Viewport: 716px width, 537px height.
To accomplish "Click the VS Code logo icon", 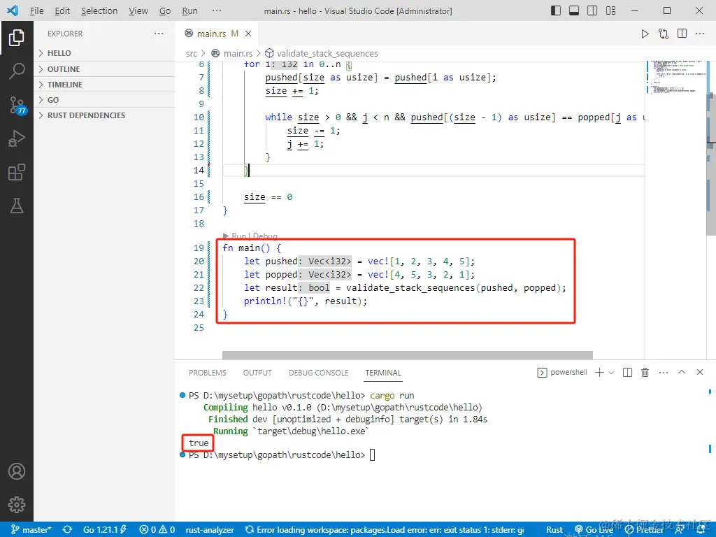I will pyautogui.click(x=13, y=10).
